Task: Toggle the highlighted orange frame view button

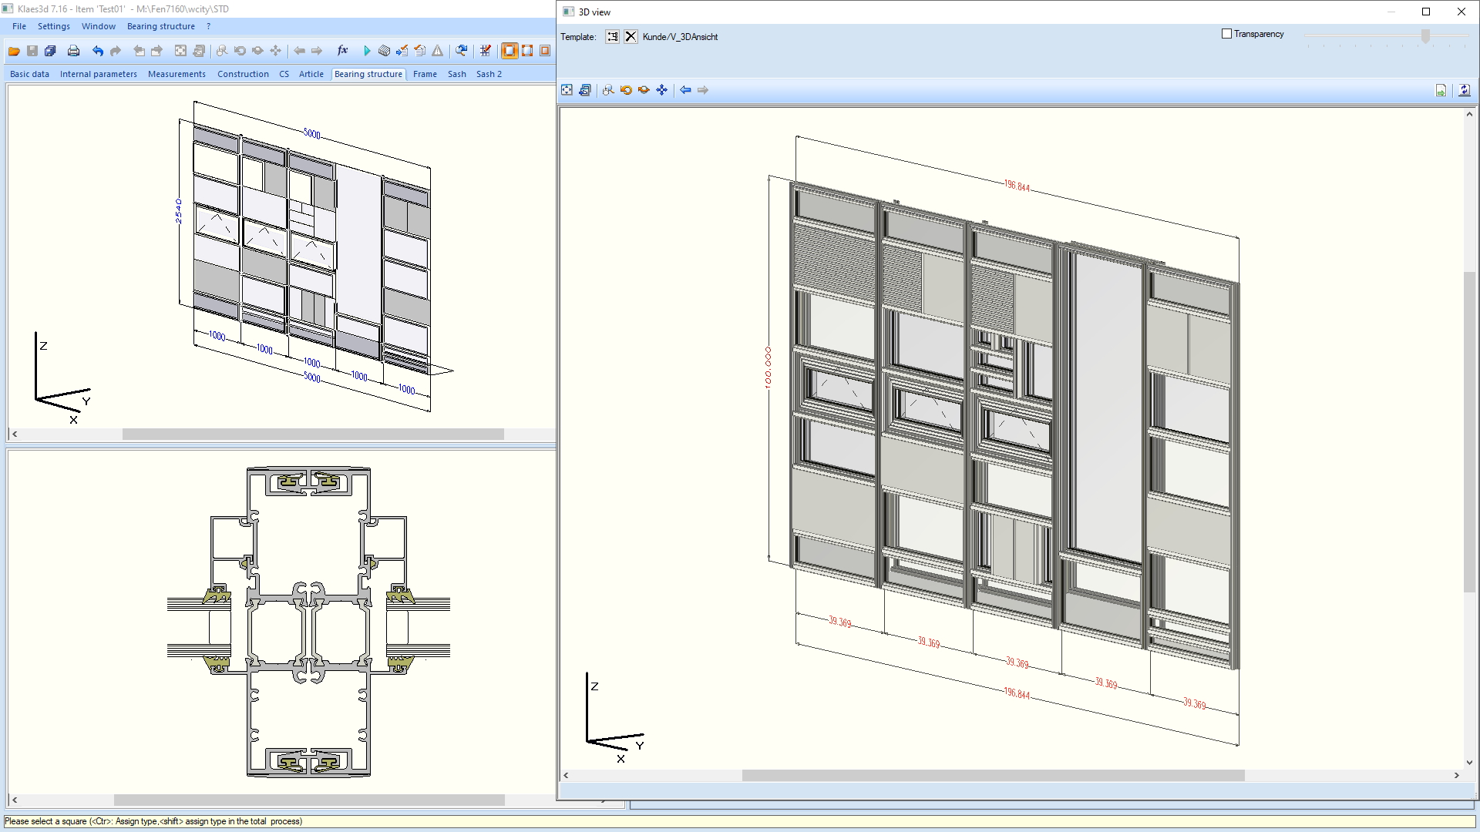Action: pos(510,51)
